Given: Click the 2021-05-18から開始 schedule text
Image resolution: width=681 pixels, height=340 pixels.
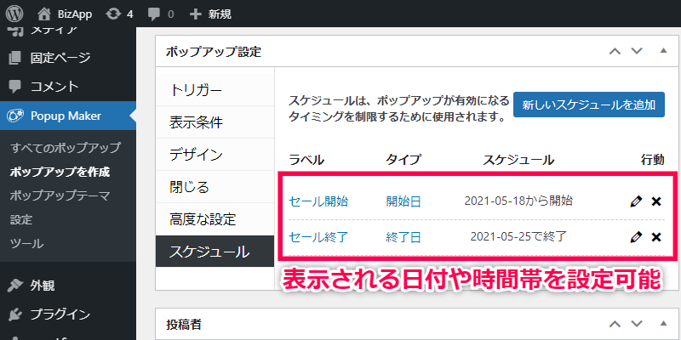Looking at the screenshot, I should coord(518,201).
